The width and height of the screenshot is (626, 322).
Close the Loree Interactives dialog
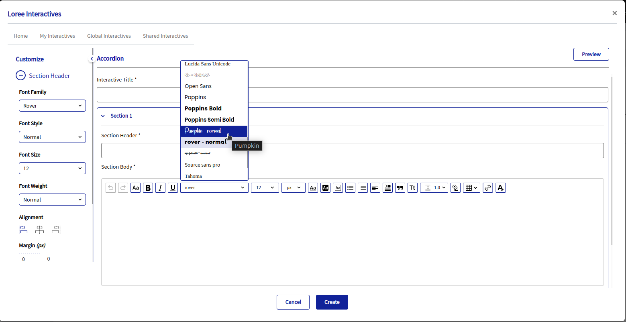(x=615, y=13)
